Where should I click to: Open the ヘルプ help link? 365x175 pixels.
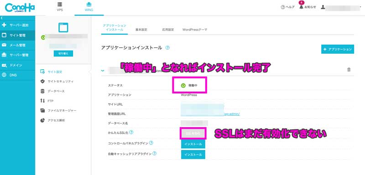click(288, 7)
